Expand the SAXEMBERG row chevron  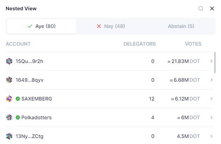coord(211,99)
